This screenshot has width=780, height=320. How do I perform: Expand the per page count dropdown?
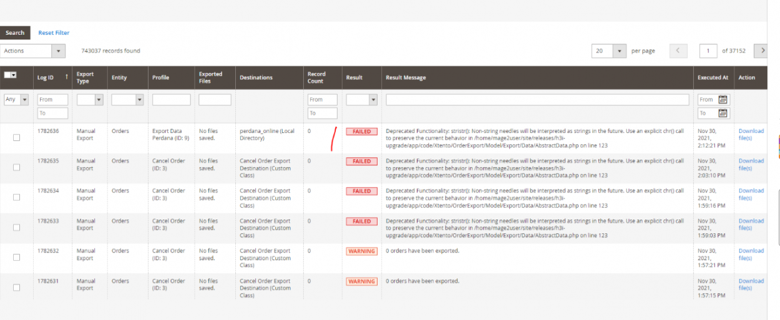pyautogui.click(x=619, y=51)
